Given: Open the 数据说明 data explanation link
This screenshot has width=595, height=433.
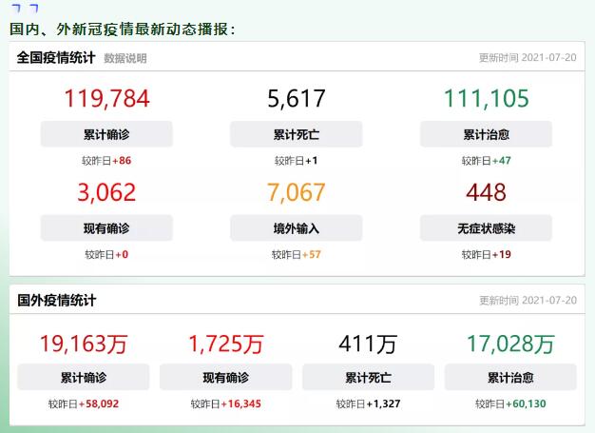Looking at the screenshot, I should 125,58.
